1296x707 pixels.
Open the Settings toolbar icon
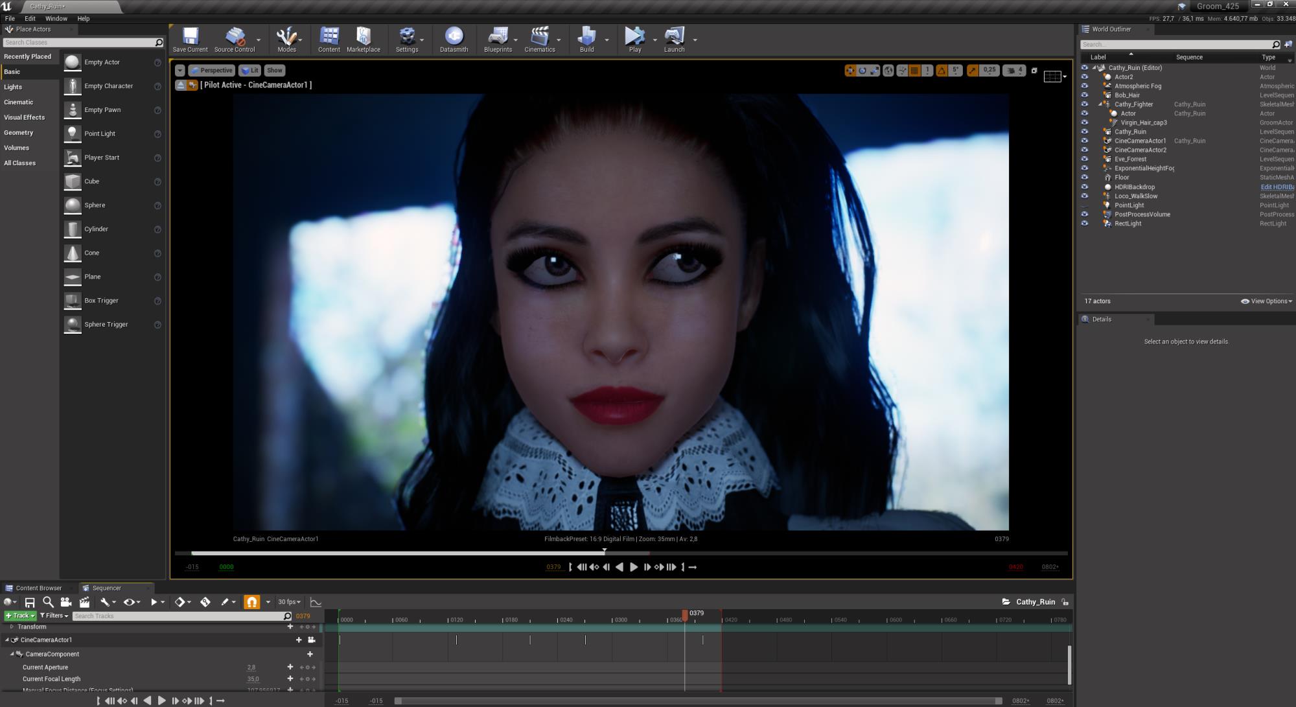coord(407,40)
